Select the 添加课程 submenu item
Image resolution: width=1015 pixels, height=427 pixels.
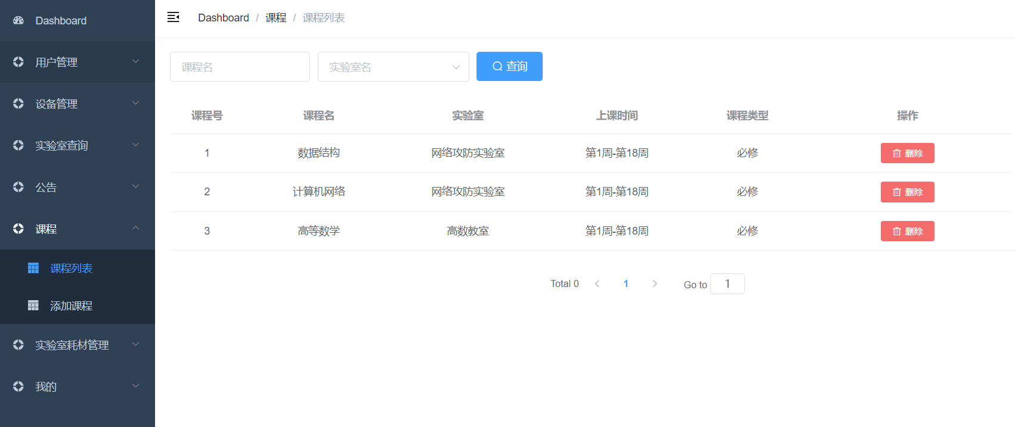78,306
